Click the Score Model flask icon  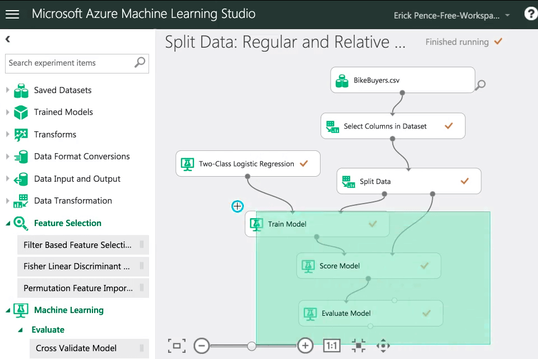point(308,266)
